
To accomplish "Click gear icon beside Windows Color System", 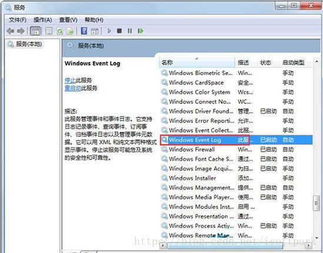I will tap(164, 92).
